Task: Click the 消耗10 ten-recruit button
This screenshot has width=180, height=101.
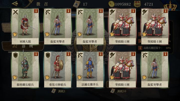Action: [x=118, y=91]
